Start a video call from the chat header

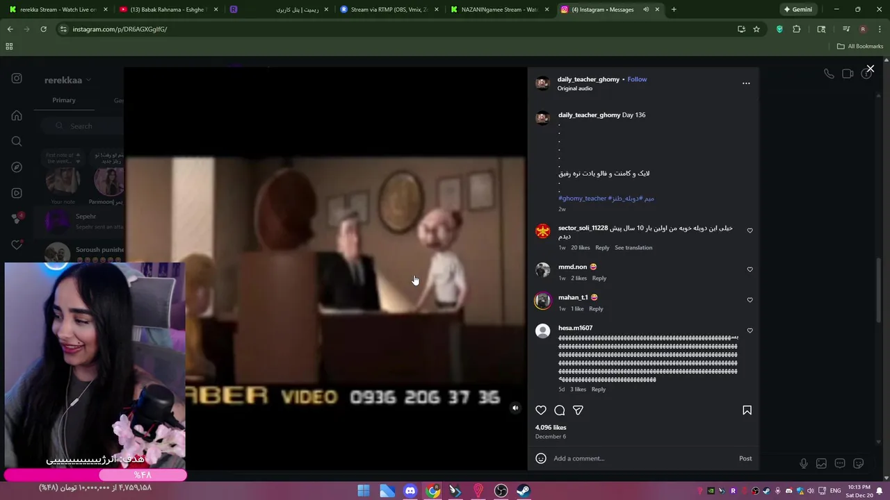[x=848, y=74]
